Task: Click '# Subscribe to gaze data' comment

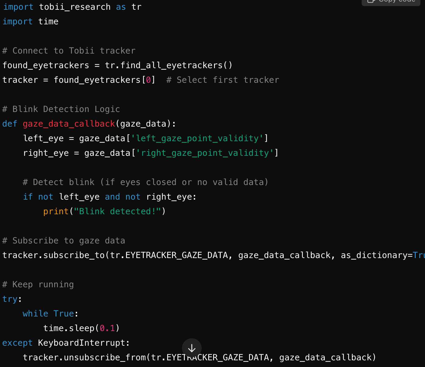Action: 64,241
